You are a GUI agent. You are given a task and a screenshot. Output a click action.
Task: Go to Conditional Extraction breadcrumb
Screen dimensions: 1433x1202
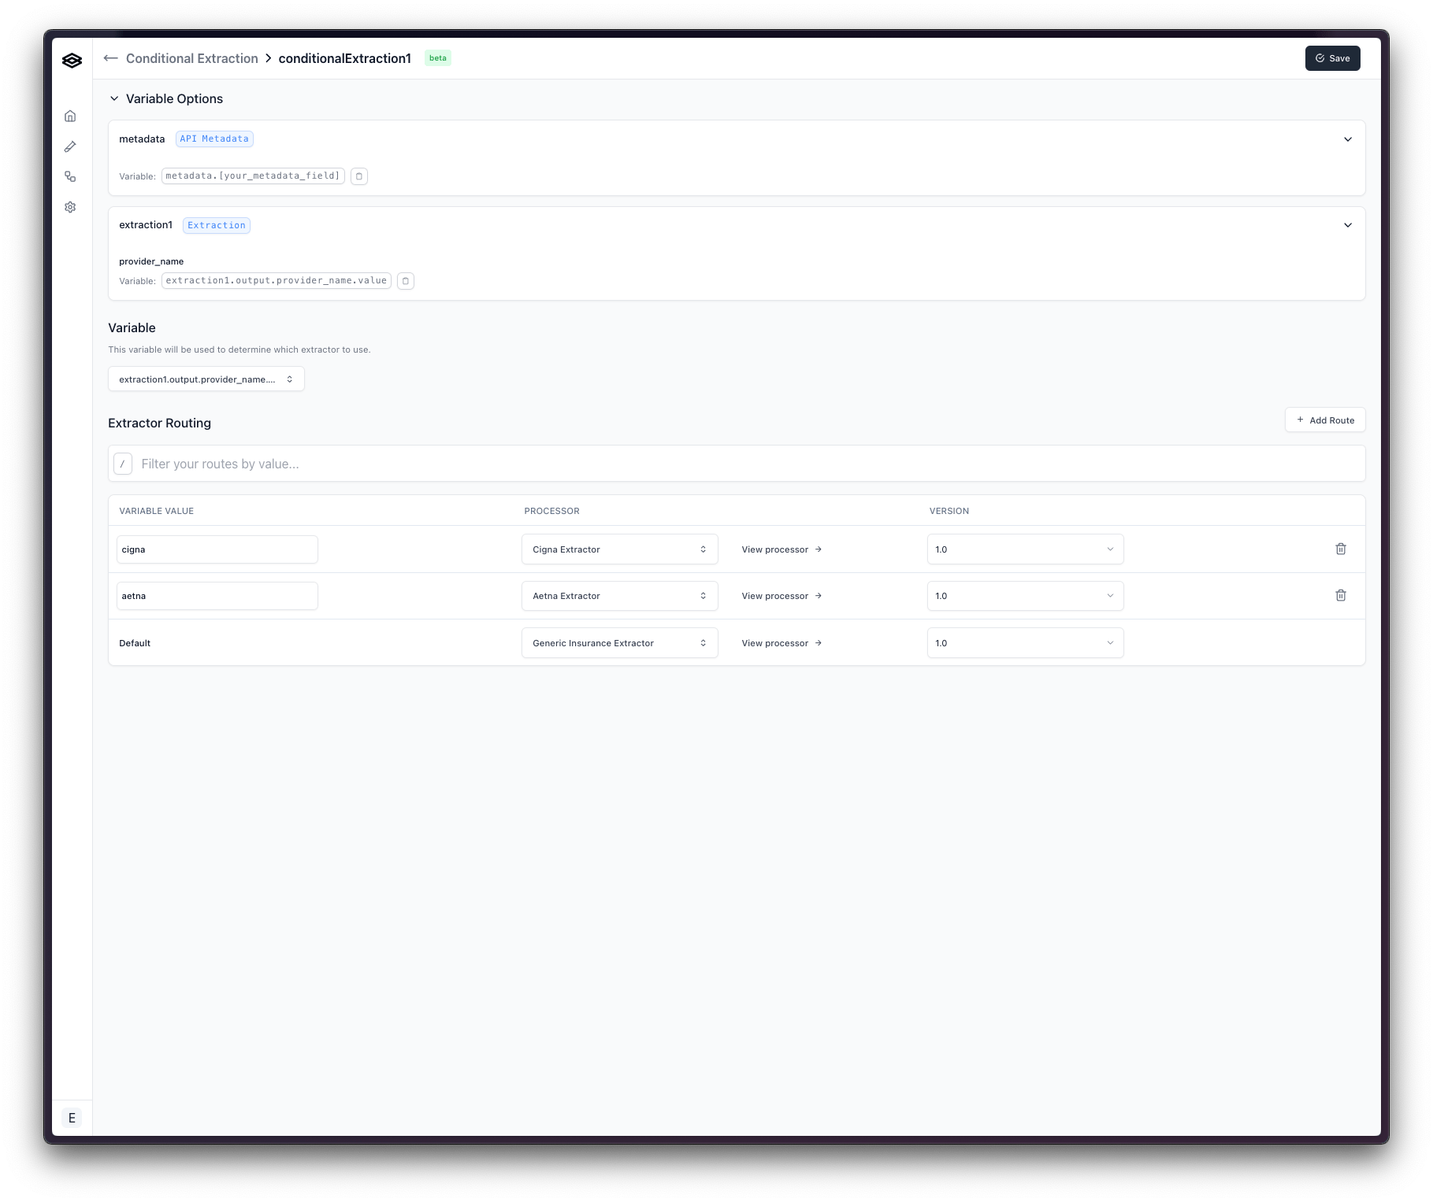[x=192, y=58]
